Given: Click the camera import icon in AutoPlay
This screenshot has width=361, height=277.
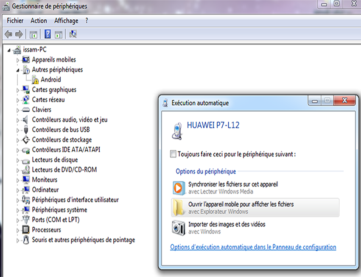Looking at the screenshot, I should pyautogui.click(x=179, y=228).
